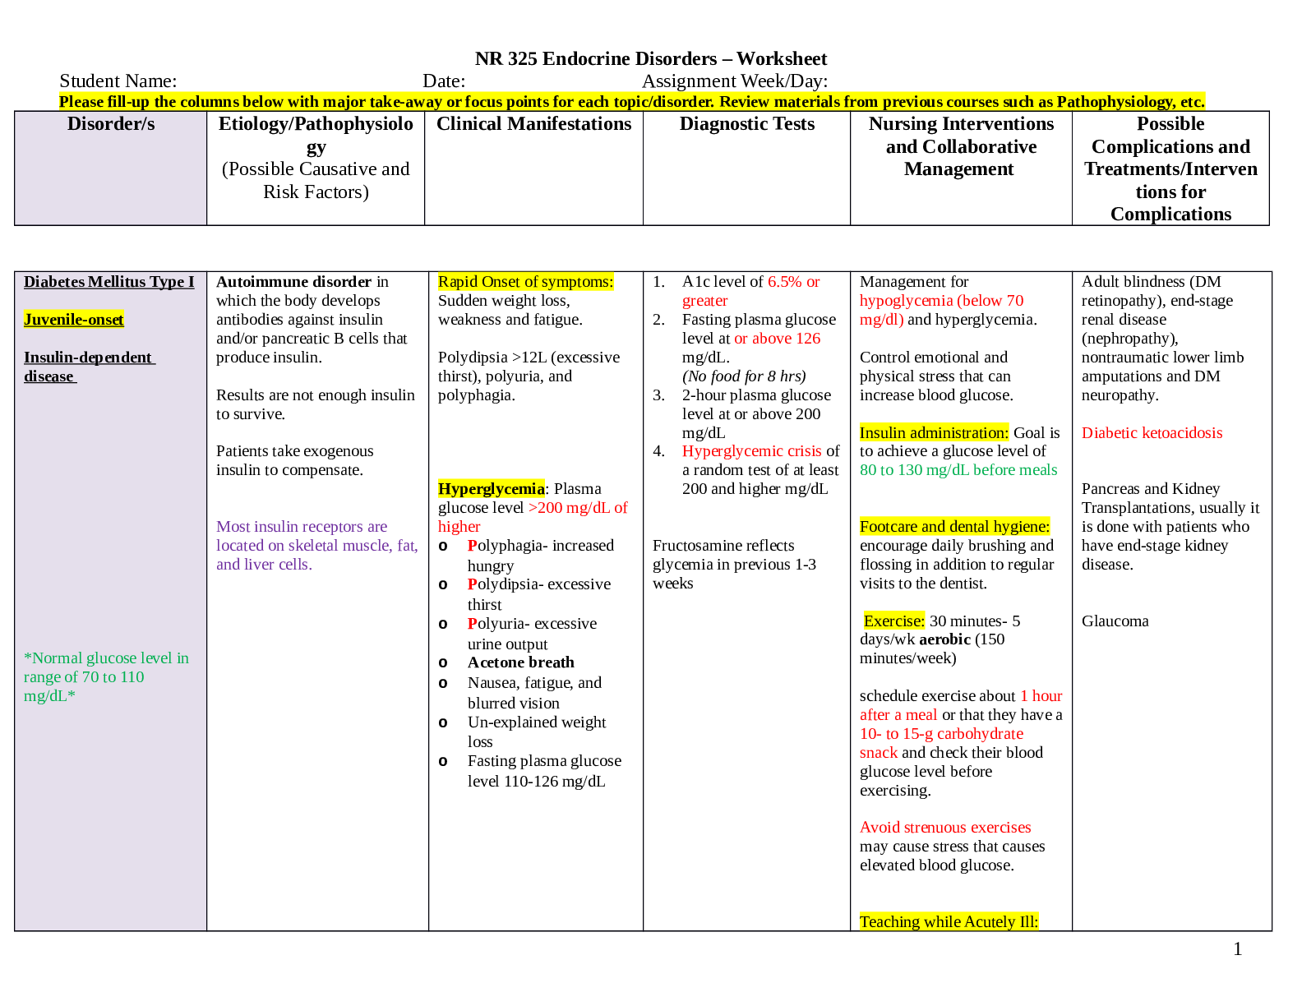1302x1006 pixels.
Task: Click the 'Glaucoma' text
Action: [x=1115, y=621]
